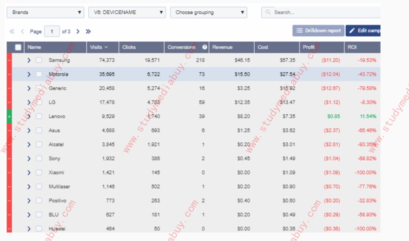Click into the Search field
The image size is (409, 241).
321,12
